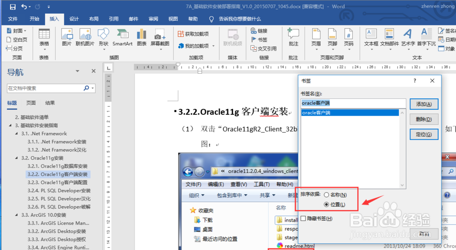Select sort by Name (名称) radio button
The width and height of the screenshot is (456, 250).
tap(326, 195)
